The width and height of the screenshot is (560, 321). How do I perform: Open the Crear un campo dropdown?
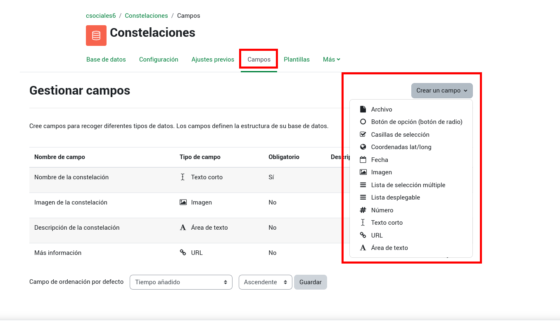coord(442,90)
